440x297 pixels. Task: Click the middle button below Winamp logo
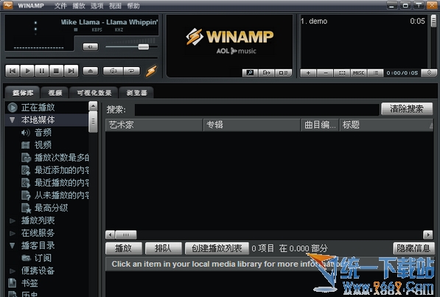266,73
